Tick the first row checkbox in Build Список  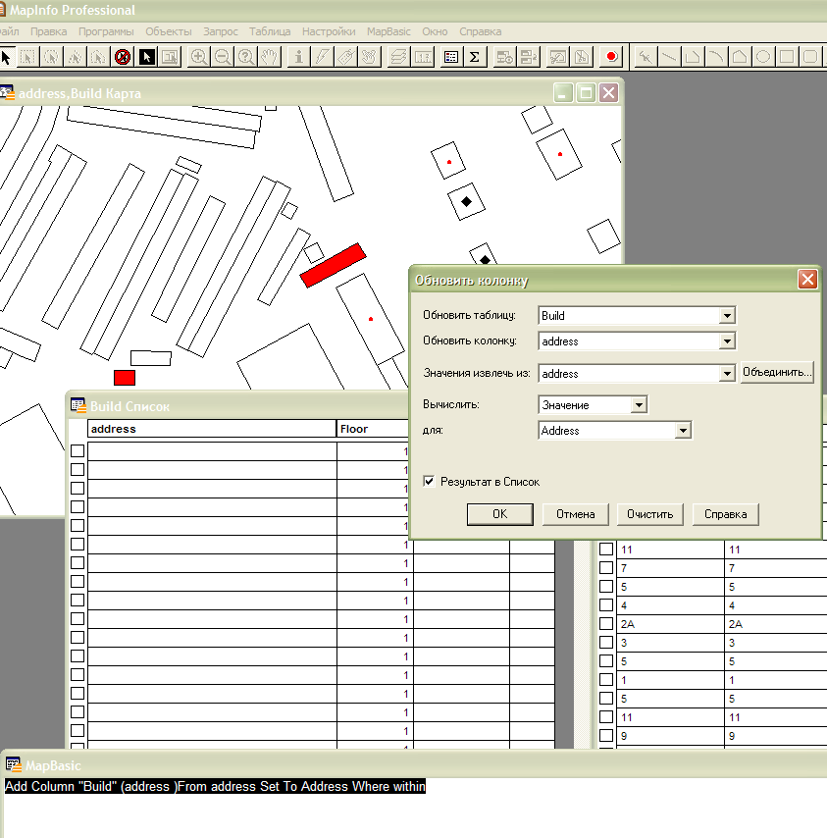[78, 450]
